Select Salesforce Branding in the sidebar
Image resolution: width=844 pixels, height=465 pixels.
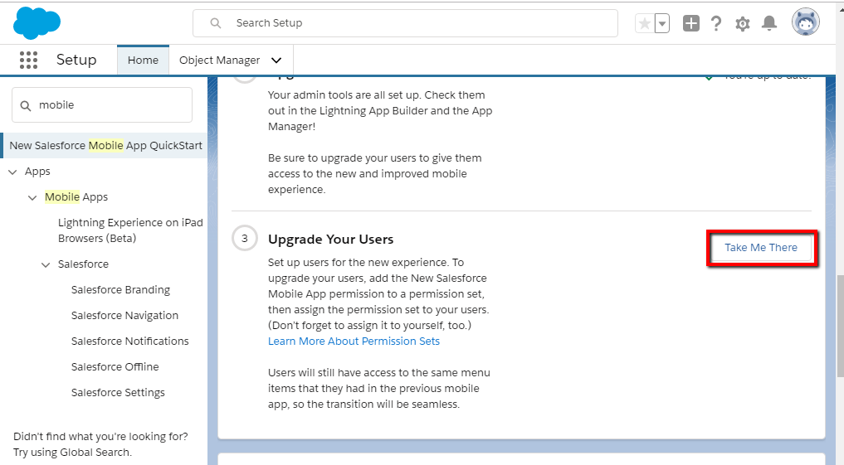point(120,290)
